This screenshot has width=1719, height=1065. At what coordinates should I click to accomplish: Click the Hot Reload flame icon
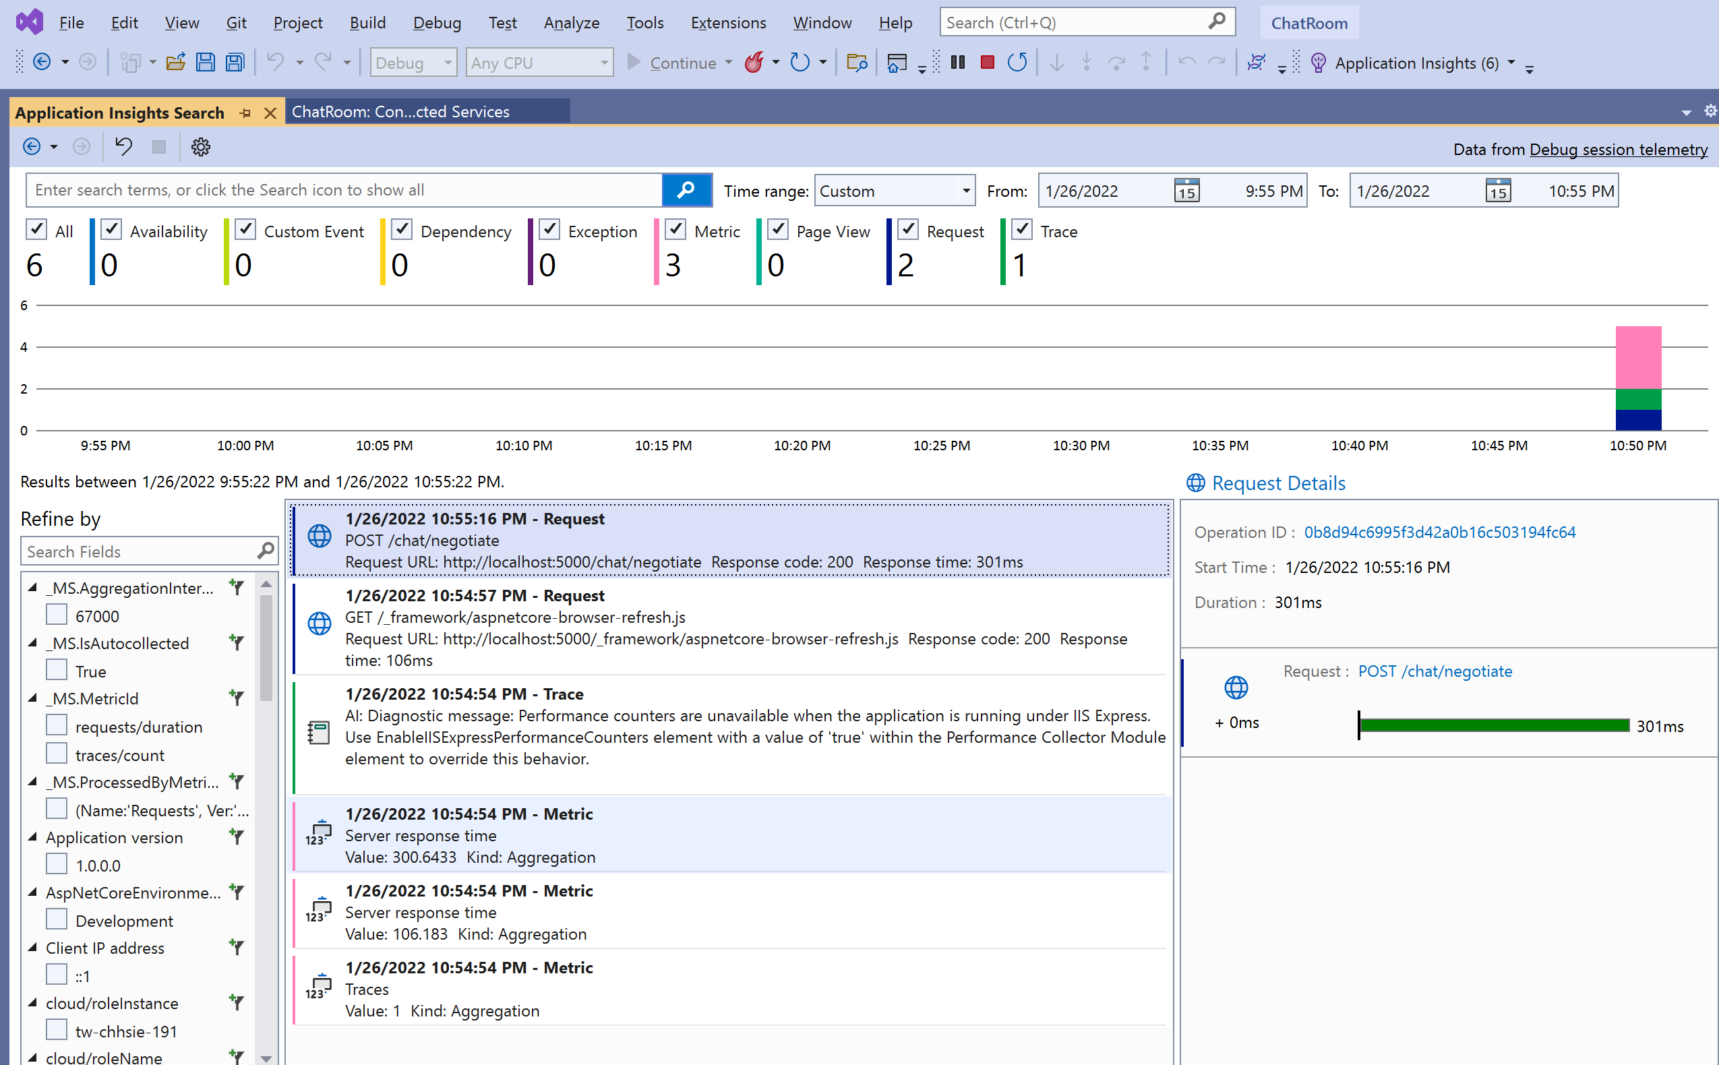point(754,63)
